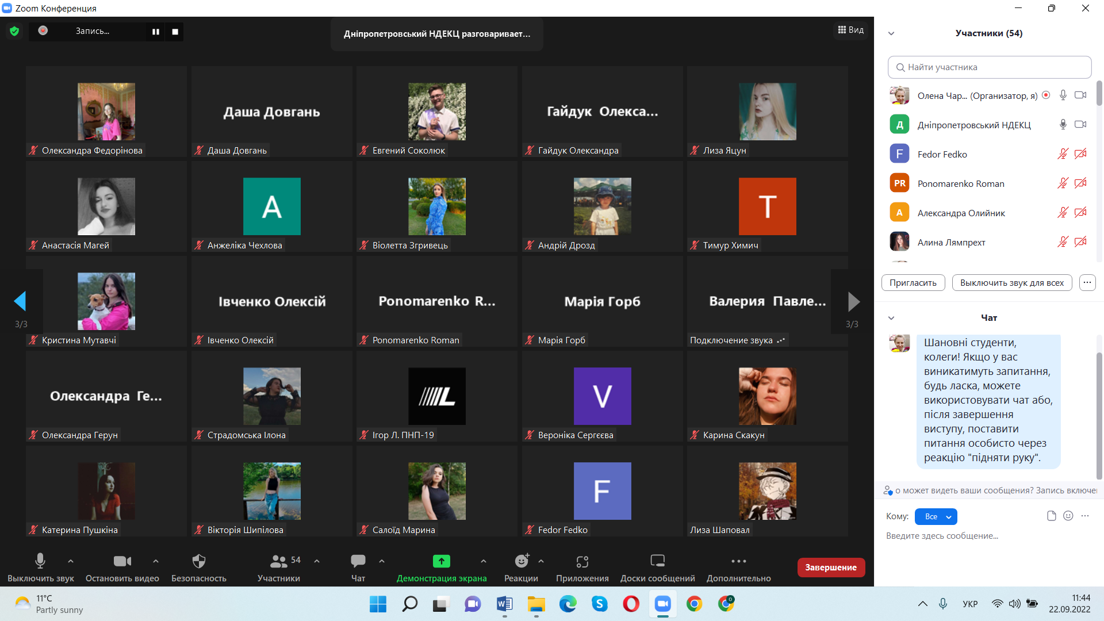Toggle Олена Чар microphone in participant list

tap(1063, 95)
